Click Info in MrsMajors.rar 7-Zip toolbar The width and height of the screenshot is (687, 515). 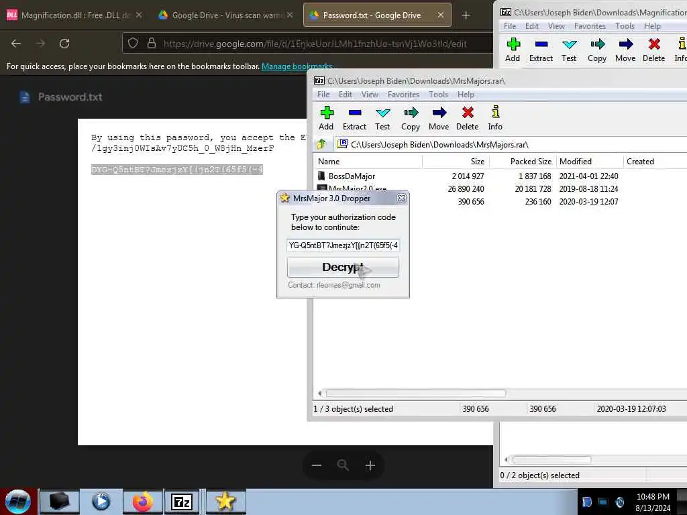coord(495,118)
